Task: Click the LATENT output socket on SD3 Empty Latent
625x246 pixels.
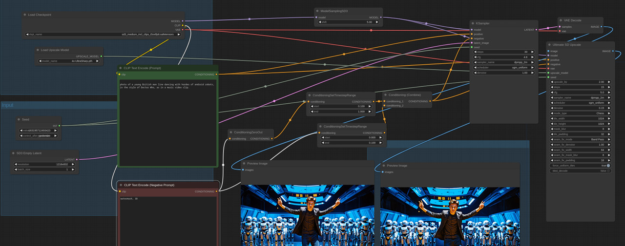Action: [77, 159]
